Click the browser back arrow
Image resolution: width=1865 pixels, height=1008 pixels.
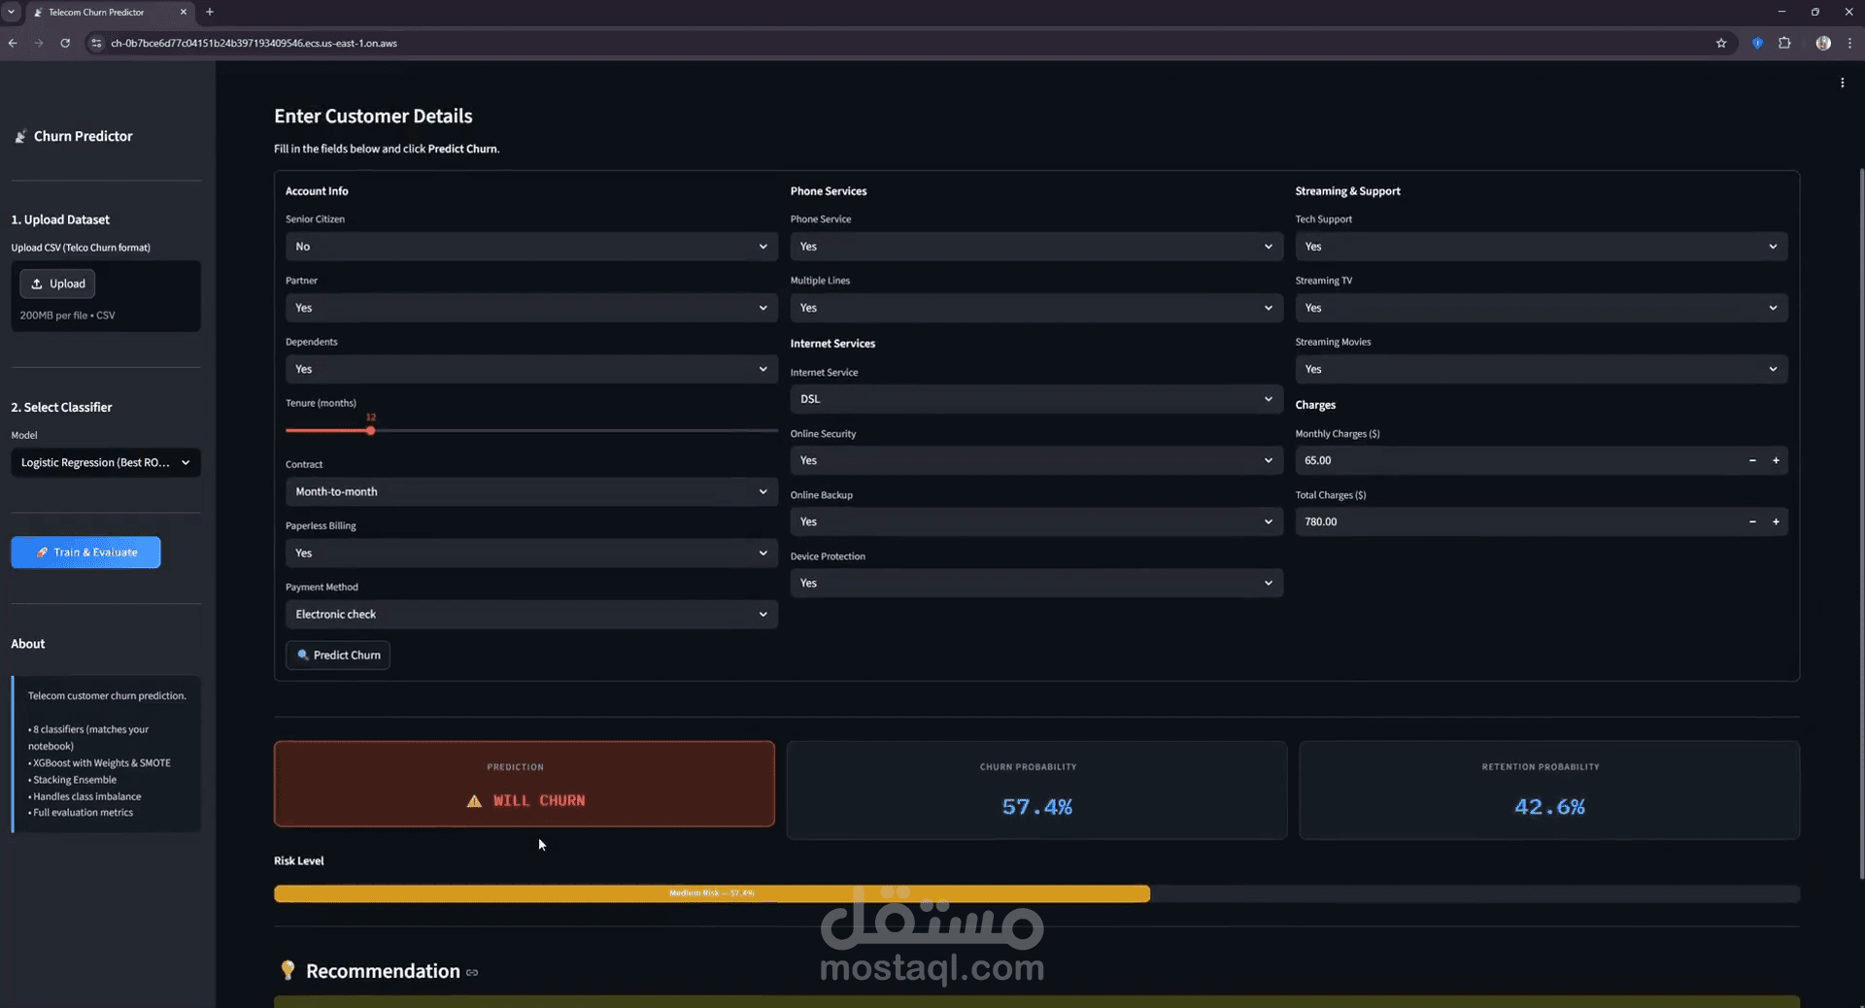[x=13, y=43]
